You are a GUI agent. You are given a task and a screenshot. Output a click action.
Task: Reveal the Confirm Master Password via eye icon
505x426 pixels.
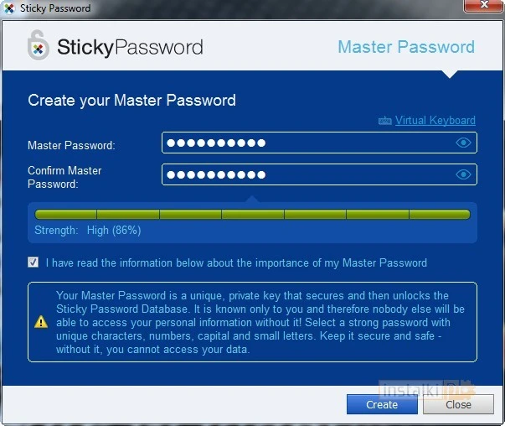[463, 174]
